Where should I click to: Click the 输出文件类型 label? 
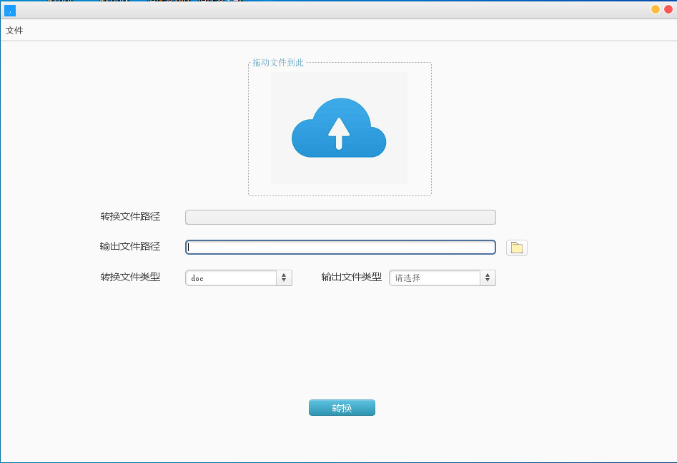(351, 278)
